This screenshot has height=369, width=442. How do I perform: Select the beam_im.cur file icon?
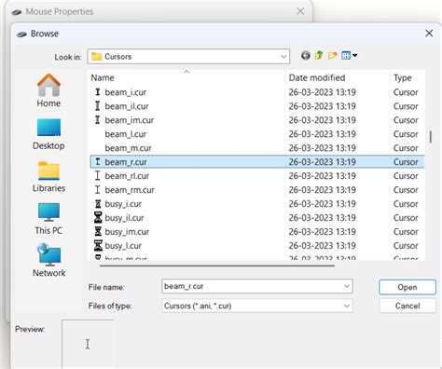[98, 120]
